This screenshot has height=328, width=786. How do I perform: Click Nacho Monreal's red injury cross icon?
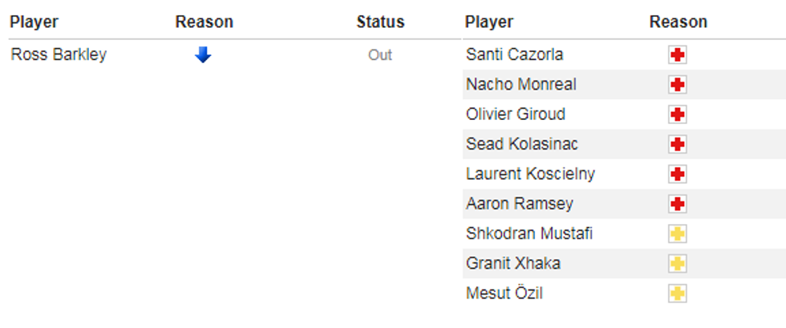(678, 85)
